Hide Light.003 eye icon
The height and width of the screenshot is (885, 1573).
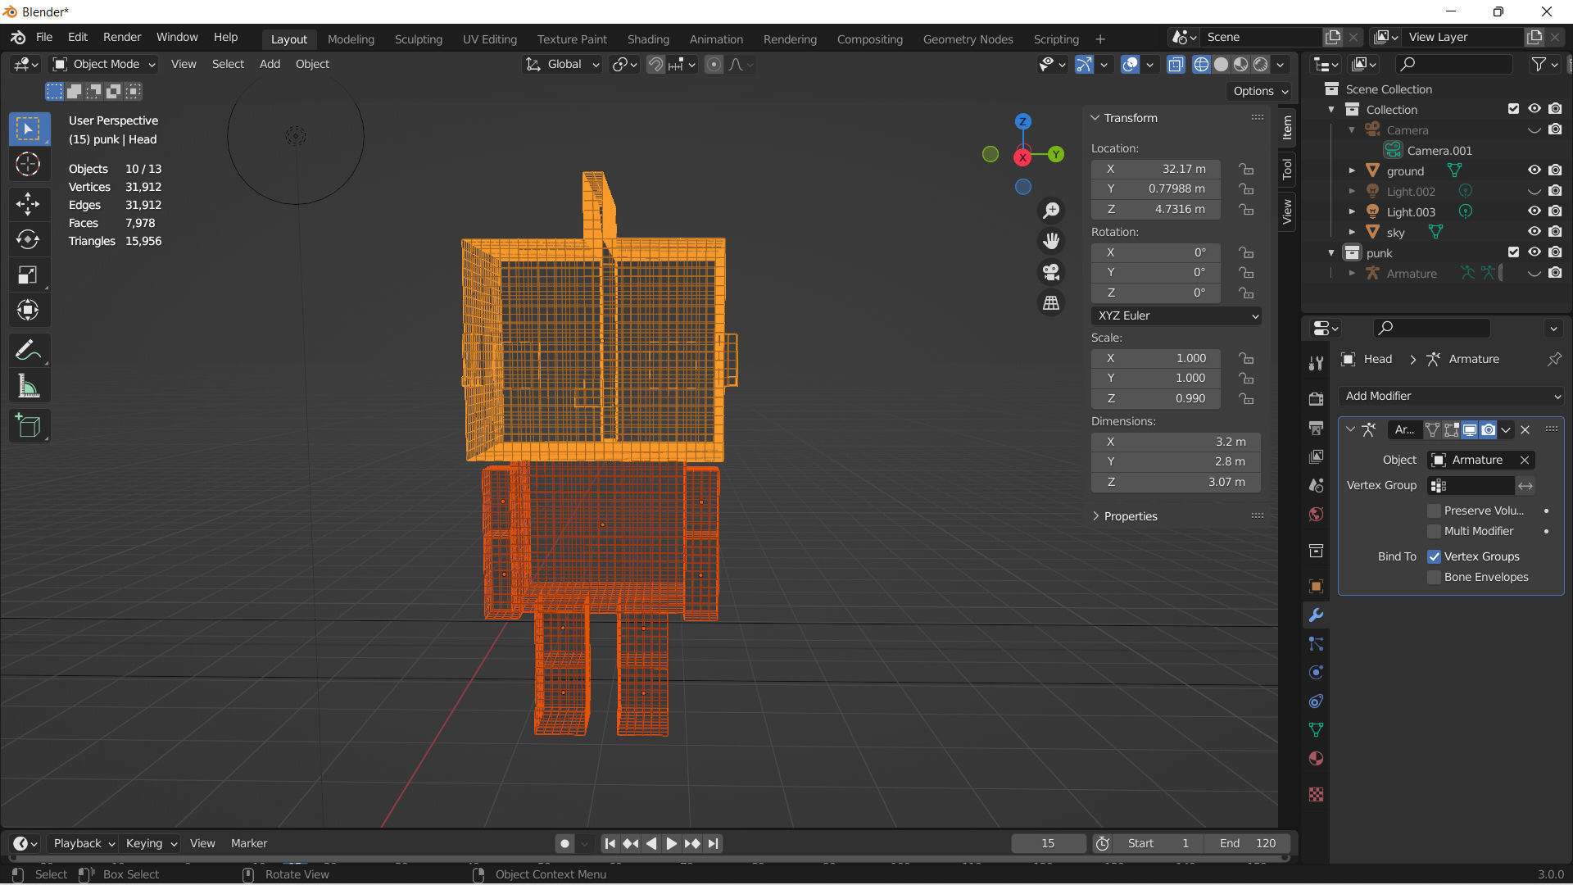pos(1534,211)
